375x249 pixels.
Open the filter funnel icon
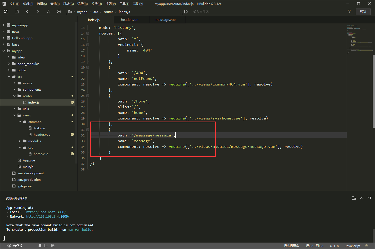(x=349, y=11)
